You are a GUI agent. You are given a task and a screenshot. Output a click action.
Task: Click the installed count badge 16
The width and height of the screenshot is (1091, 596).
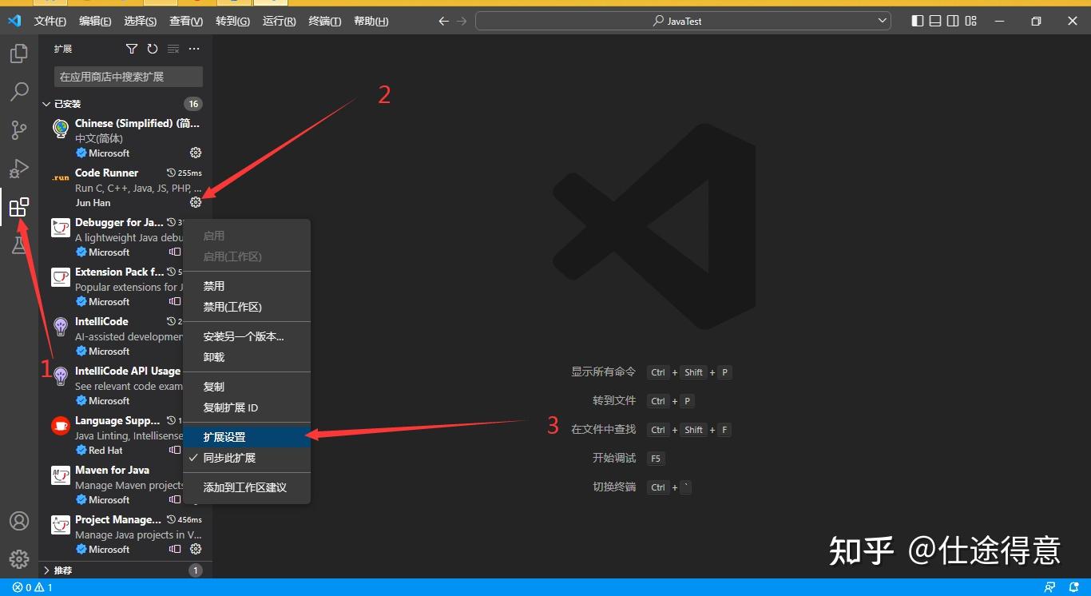click(192, 104)
